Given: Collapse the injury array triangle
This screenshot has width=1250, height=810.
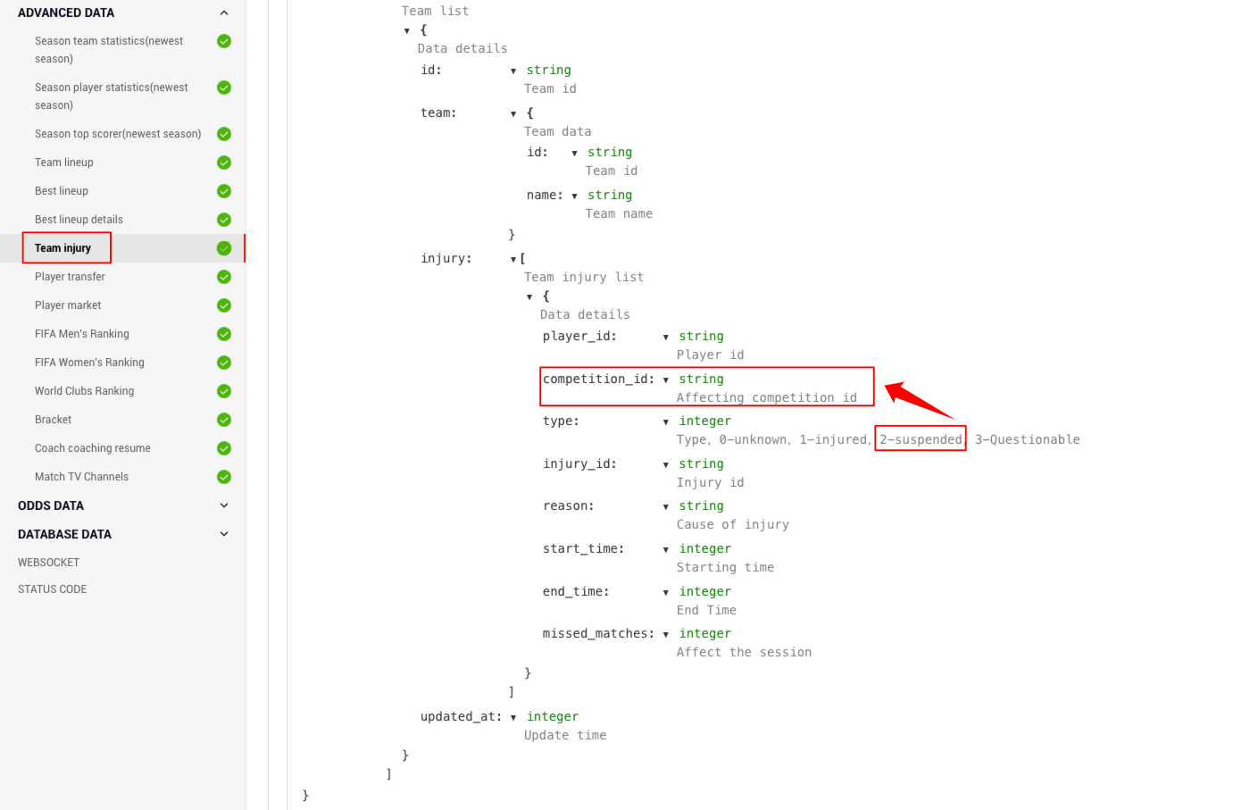Looking at the screenshot, I should coord(513,259).
